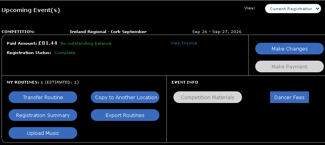
Task: Click the Upcoming Event(s) heading
Action: 31,10
